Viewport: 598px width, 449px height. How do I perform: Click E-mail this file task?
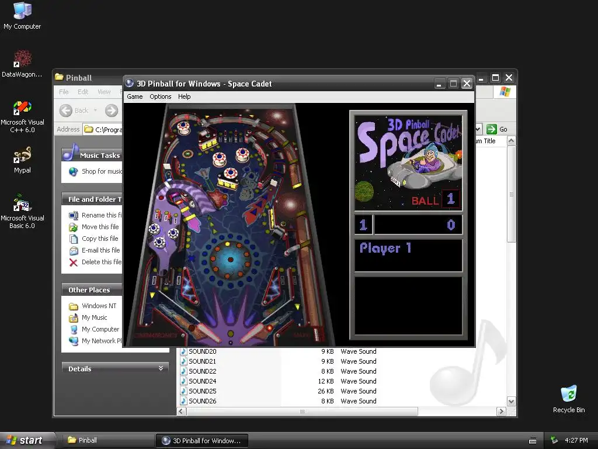pyautogui.click(x=100, y=250)
